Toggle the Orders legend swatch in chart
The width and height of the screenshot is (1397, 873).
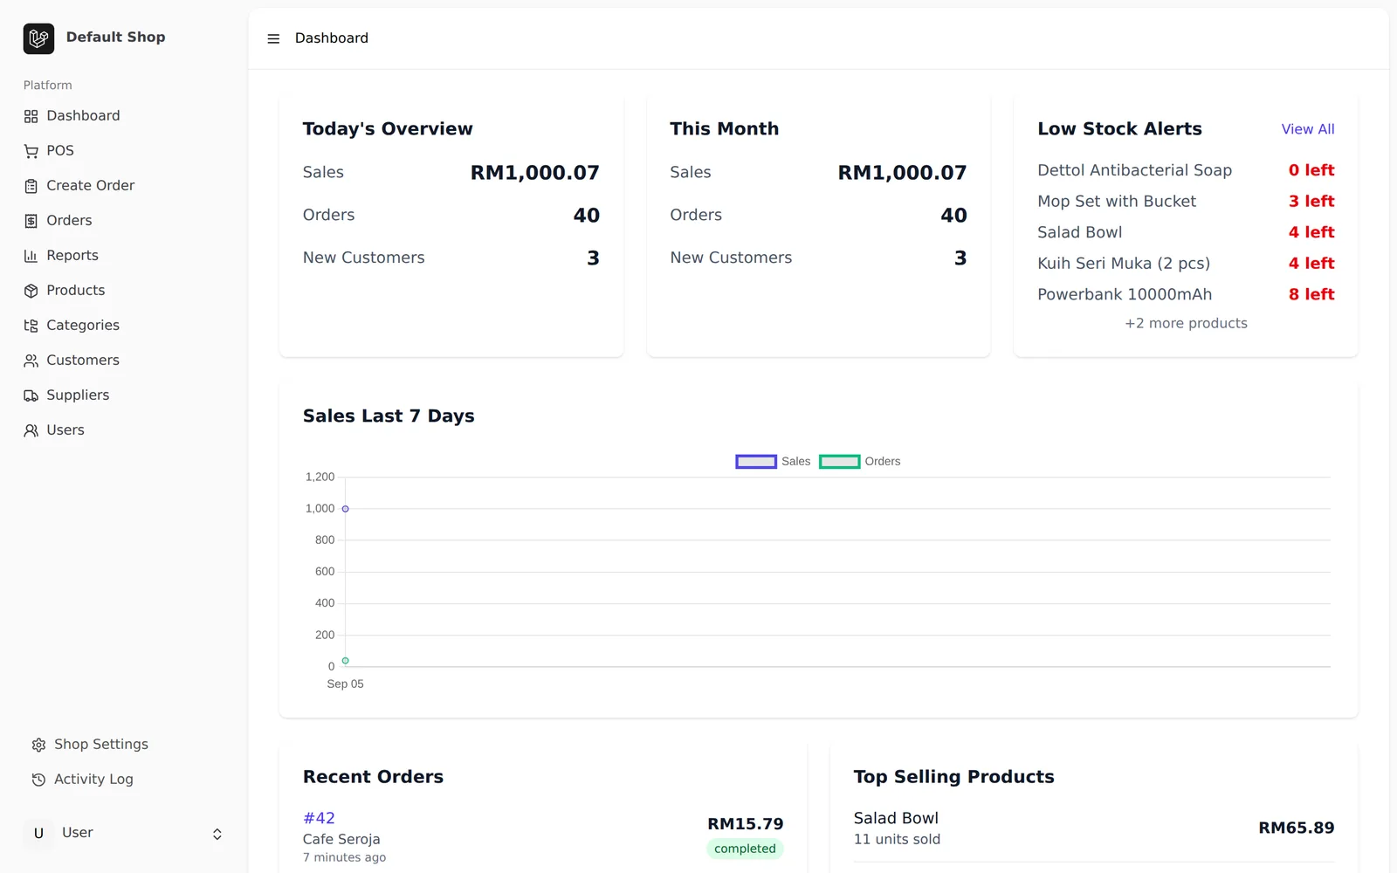point(839,462)
